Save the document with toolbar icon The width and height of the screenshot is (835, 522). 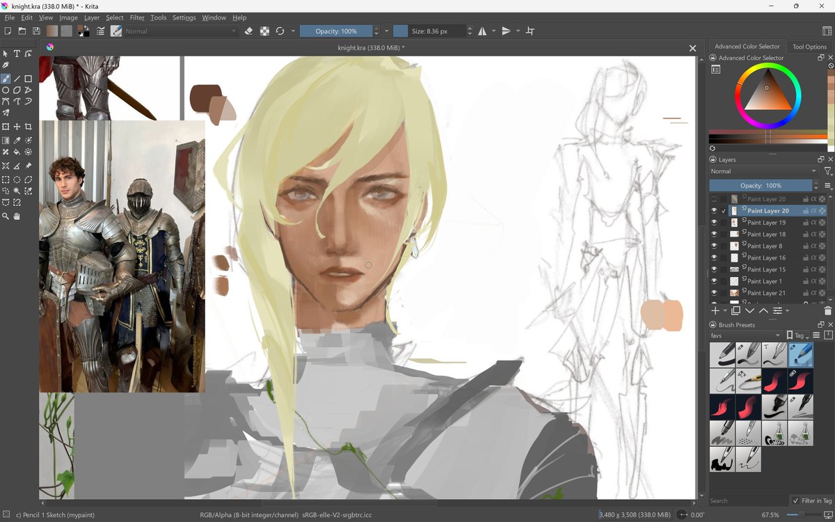pos(35,31)
